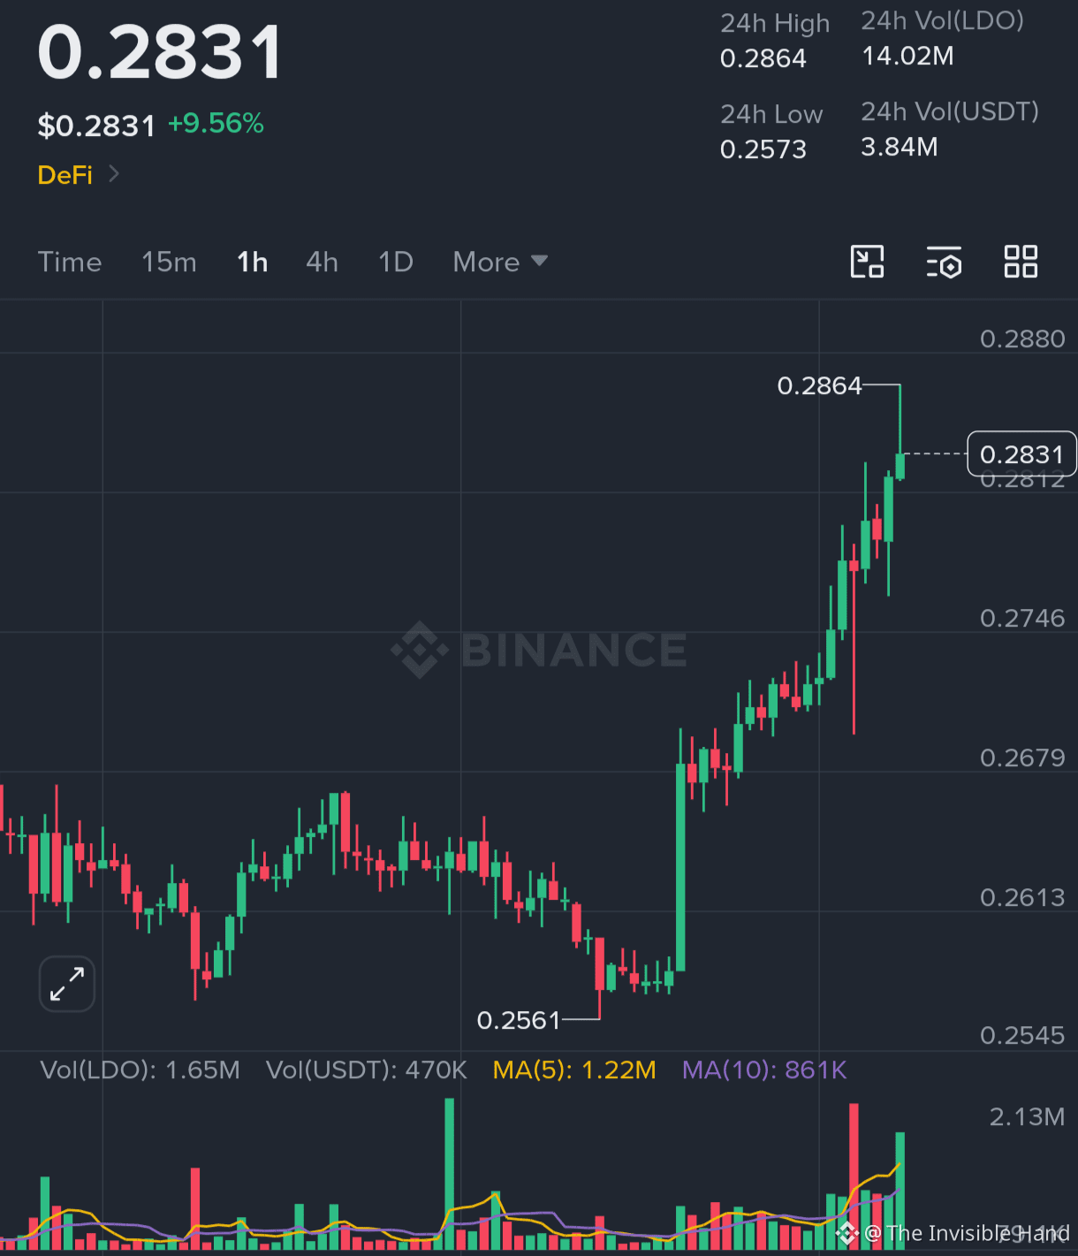Select the 15m interval tab
This screenshot has height=1256, width=1078.
click(169, 262)
